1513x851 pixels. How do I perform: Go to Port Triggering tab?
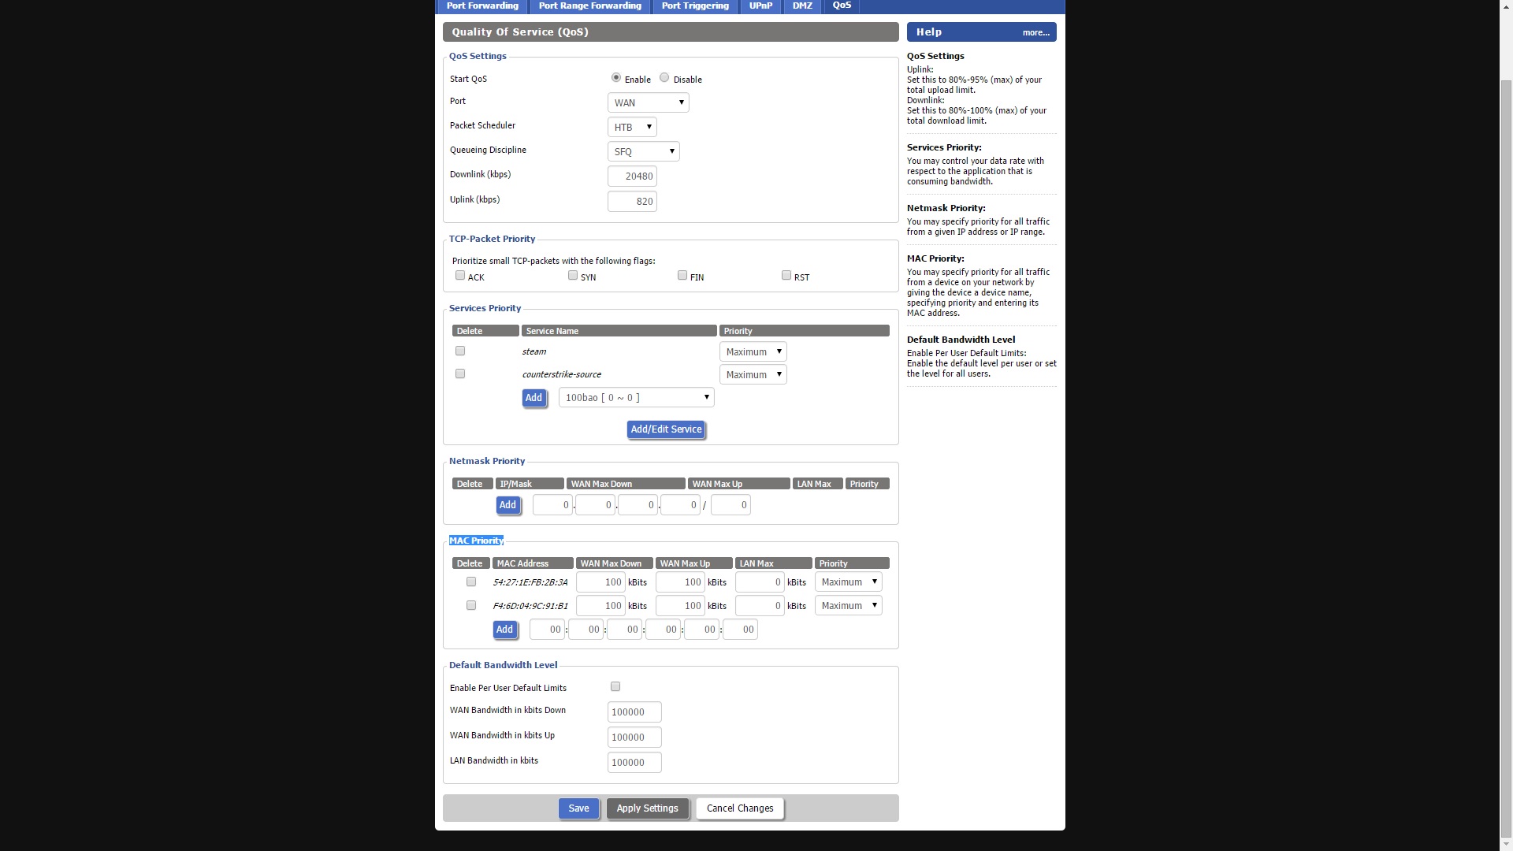click(695, 6)
